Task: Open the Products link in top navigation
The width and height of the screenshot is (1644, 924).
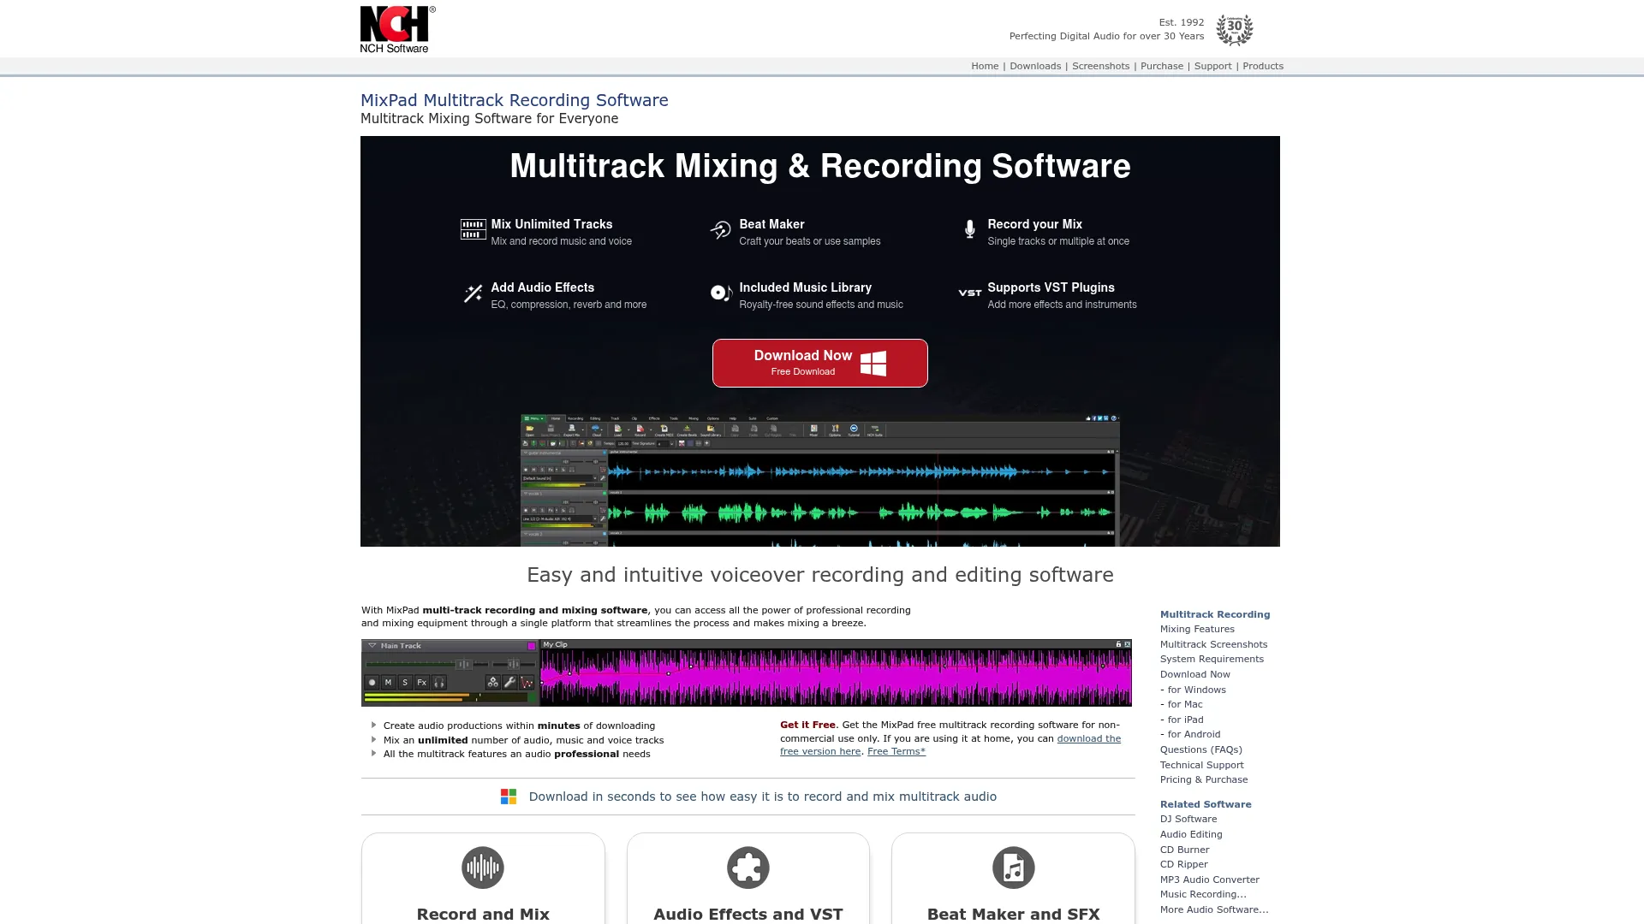Action: (1262, 66)
